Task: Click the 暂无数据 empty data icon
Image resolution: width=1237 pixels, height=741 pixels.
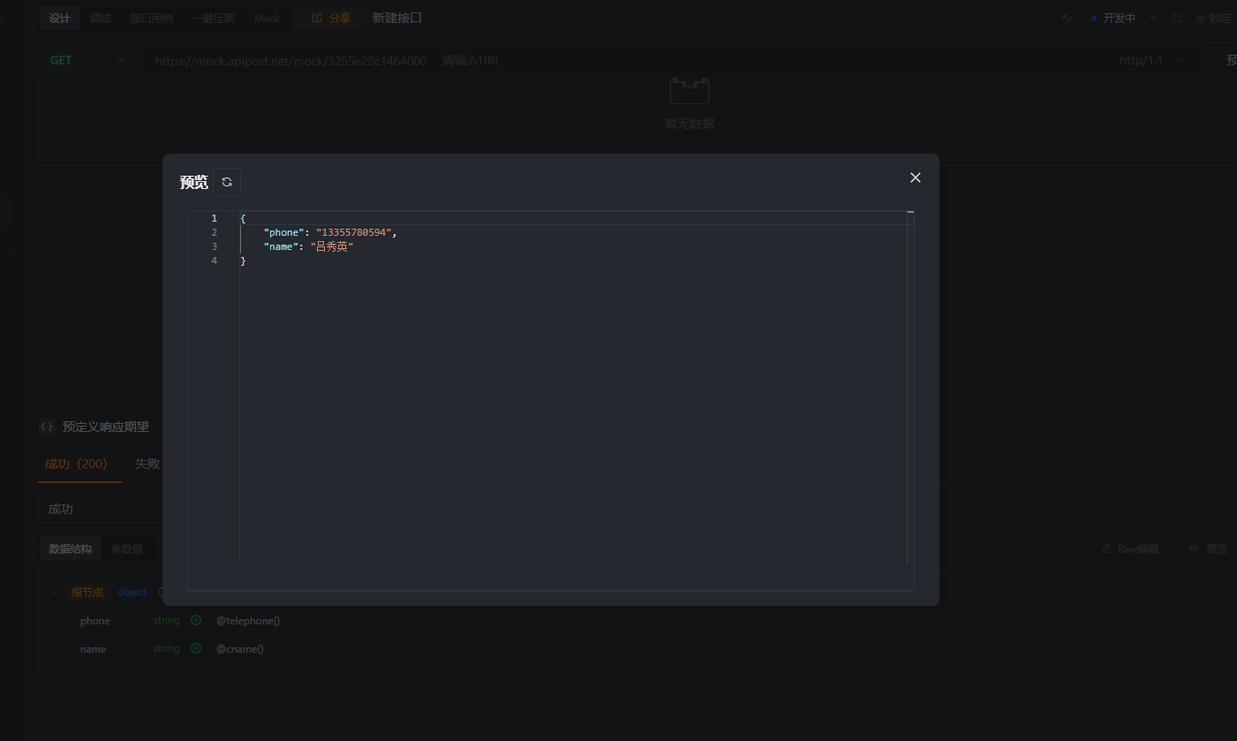Action: point(689,91)
